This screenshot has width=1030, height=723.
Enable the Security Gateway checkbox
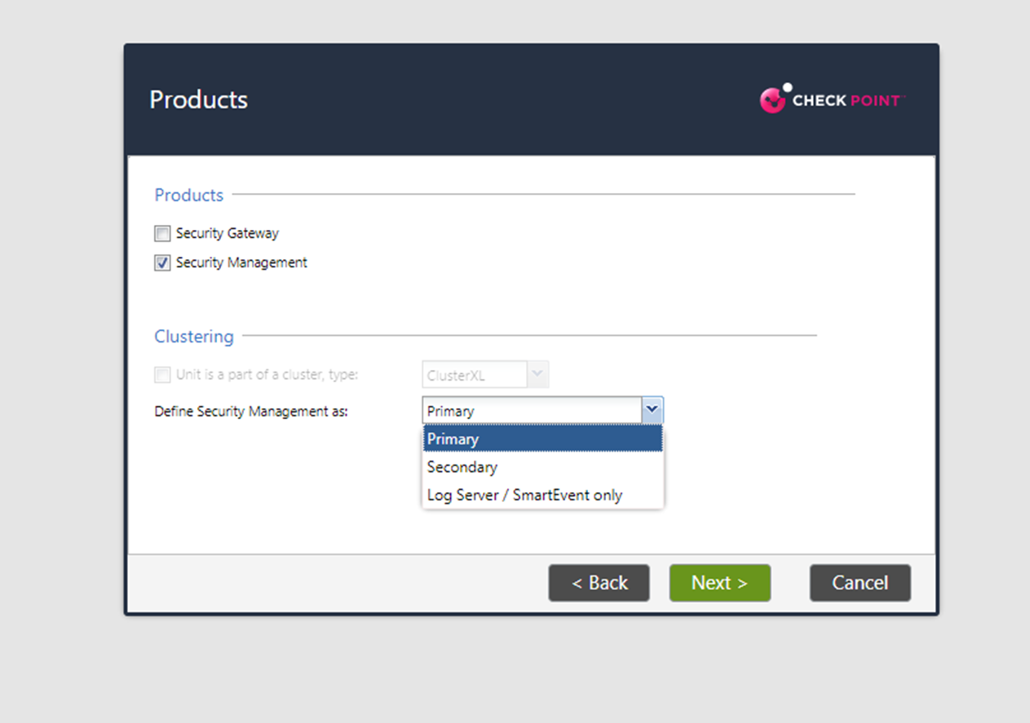tap(162, 234)
